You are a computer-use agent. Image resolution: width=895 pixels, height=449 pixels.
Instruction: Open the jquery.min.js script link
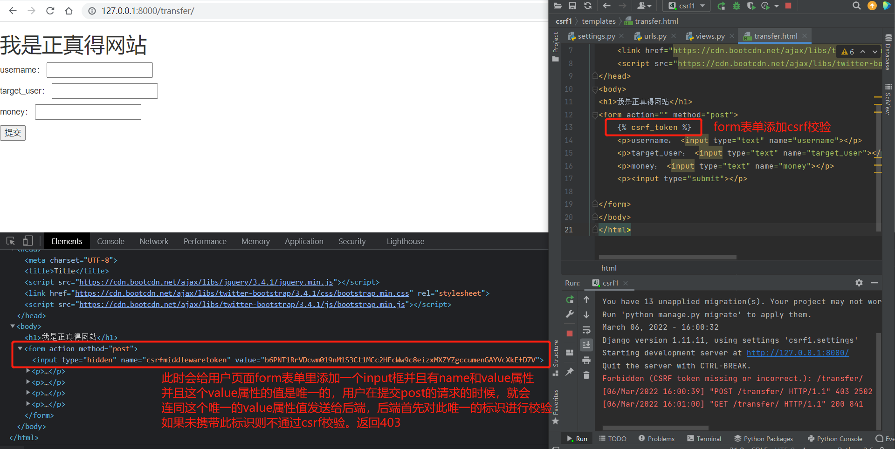coord(206,282)
